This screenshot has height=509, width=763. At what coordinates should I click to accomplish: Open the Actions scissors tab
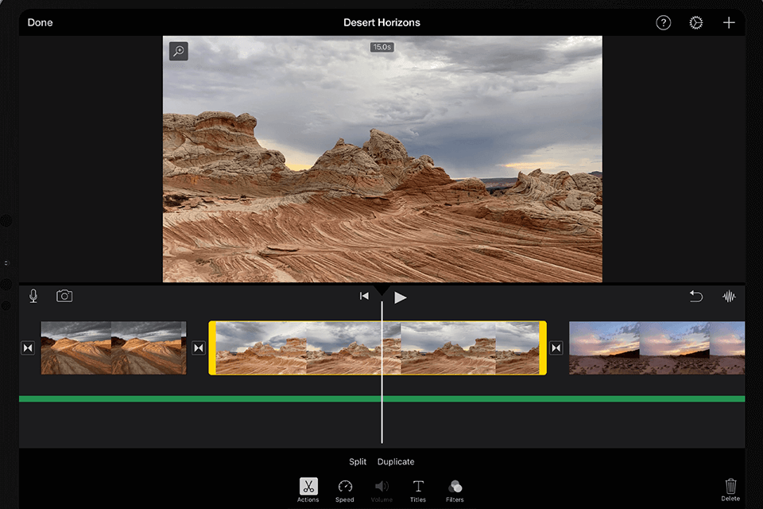pyautogui.click(x=308, y=490)
